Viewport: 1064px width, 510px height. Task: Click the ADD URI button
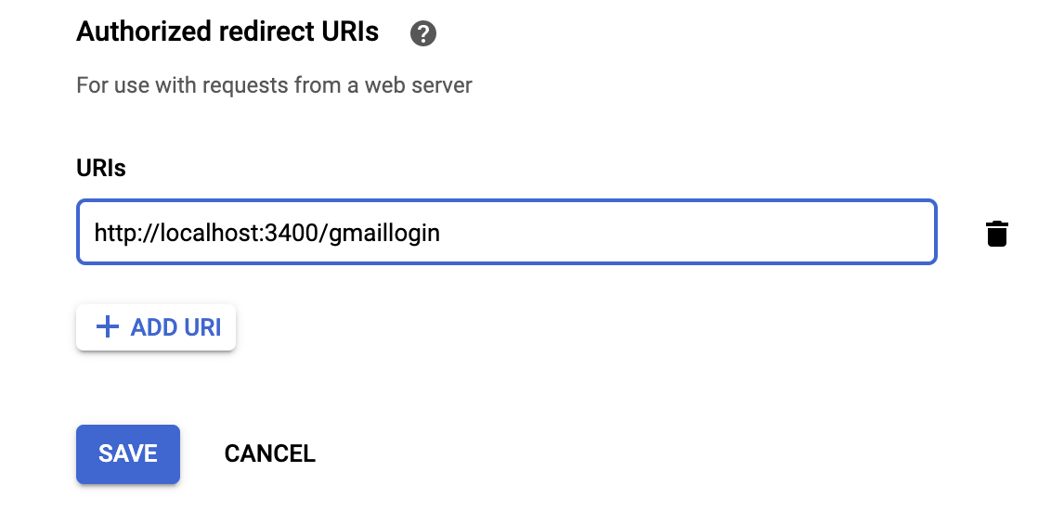[x=156, y=327]
